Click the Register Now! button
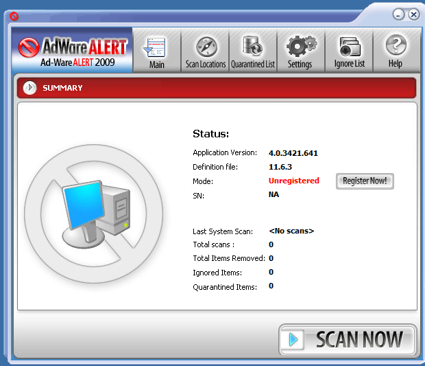This screenshot has width=425, height=366. (365, 181)
